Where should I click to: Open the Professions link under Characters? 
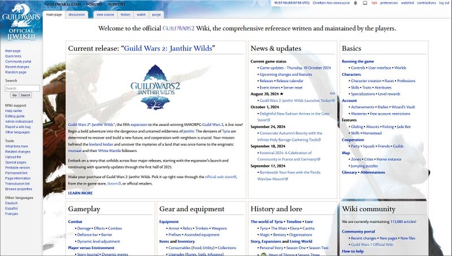pos(406,81)
